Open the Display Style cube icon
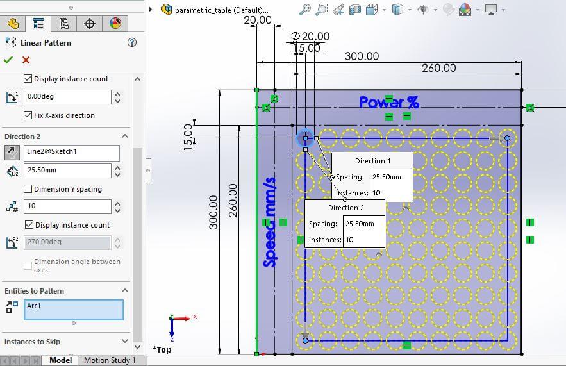 point(397,10)
